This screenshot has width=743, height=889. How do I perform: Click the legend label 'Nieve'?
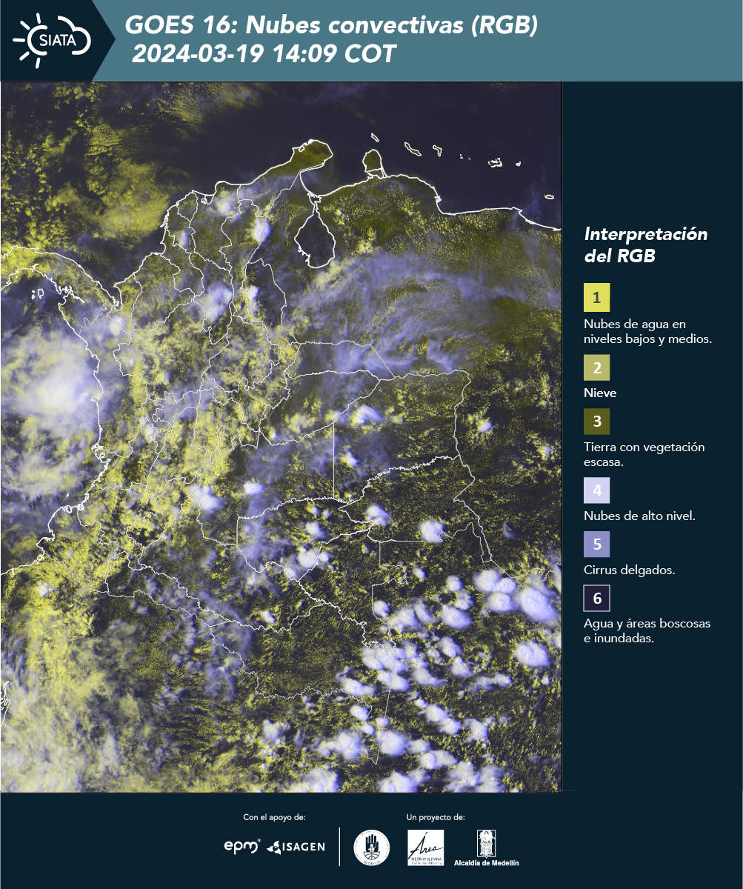[x=600, y=393]
